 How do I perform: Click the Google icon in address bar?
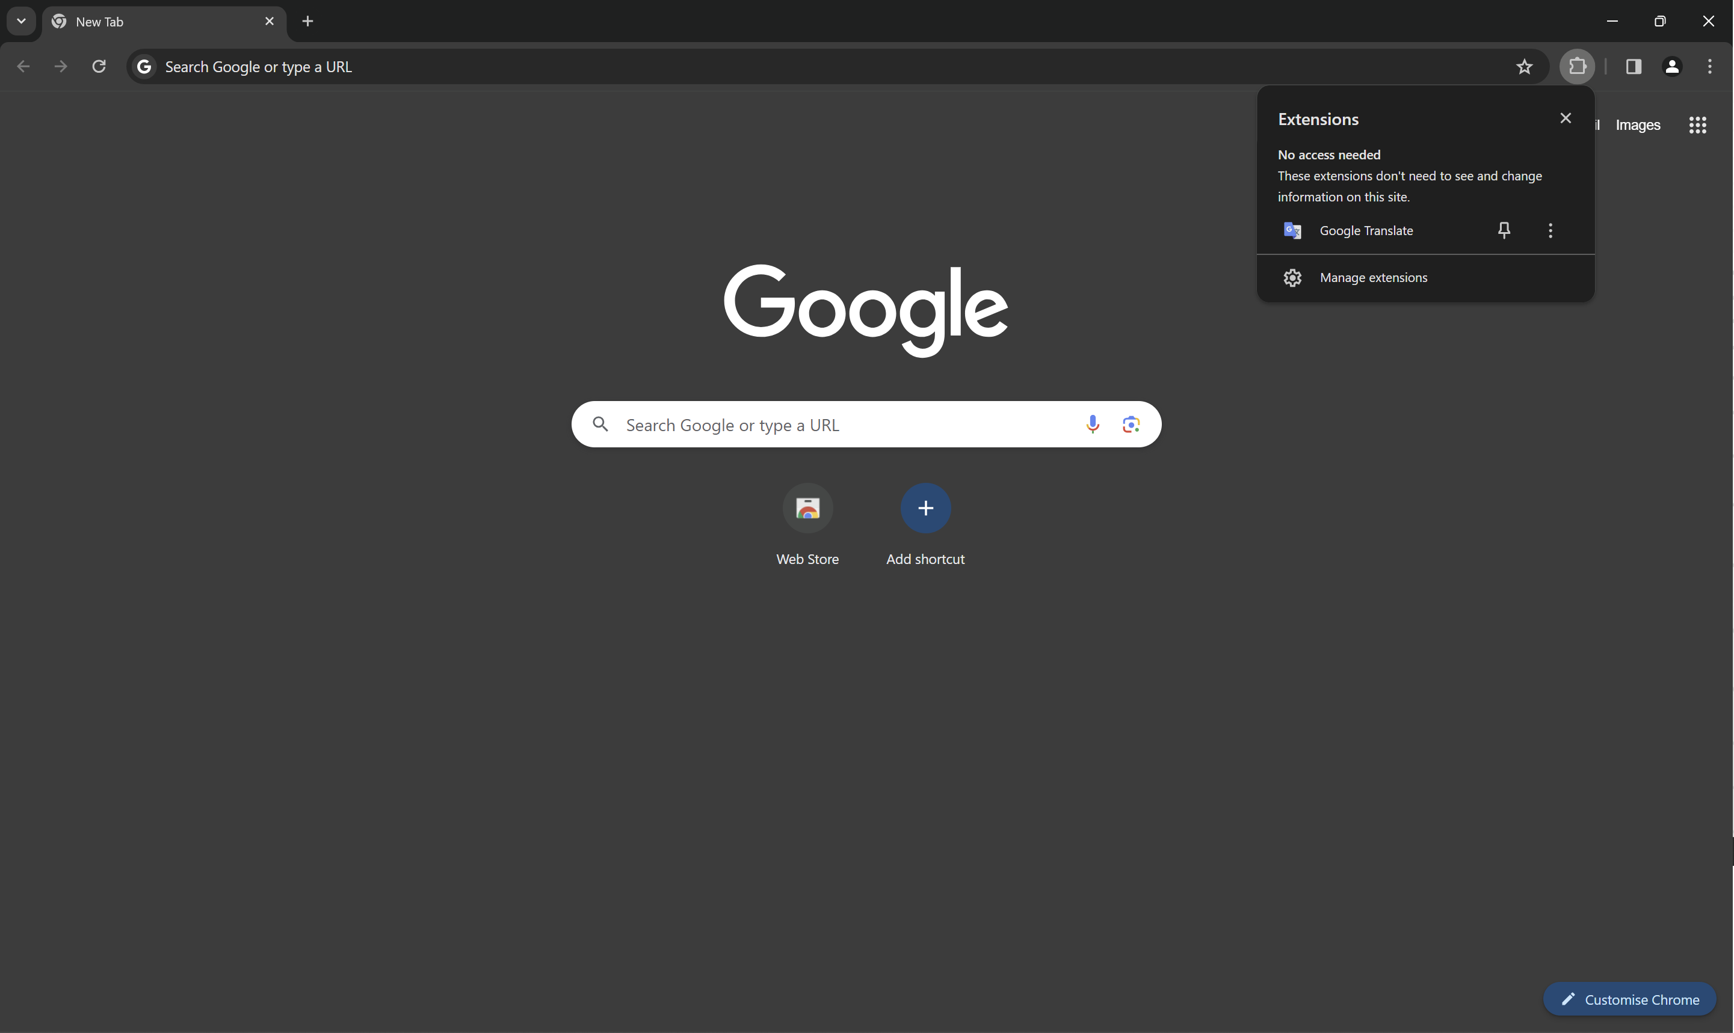[x=144, y=66]
